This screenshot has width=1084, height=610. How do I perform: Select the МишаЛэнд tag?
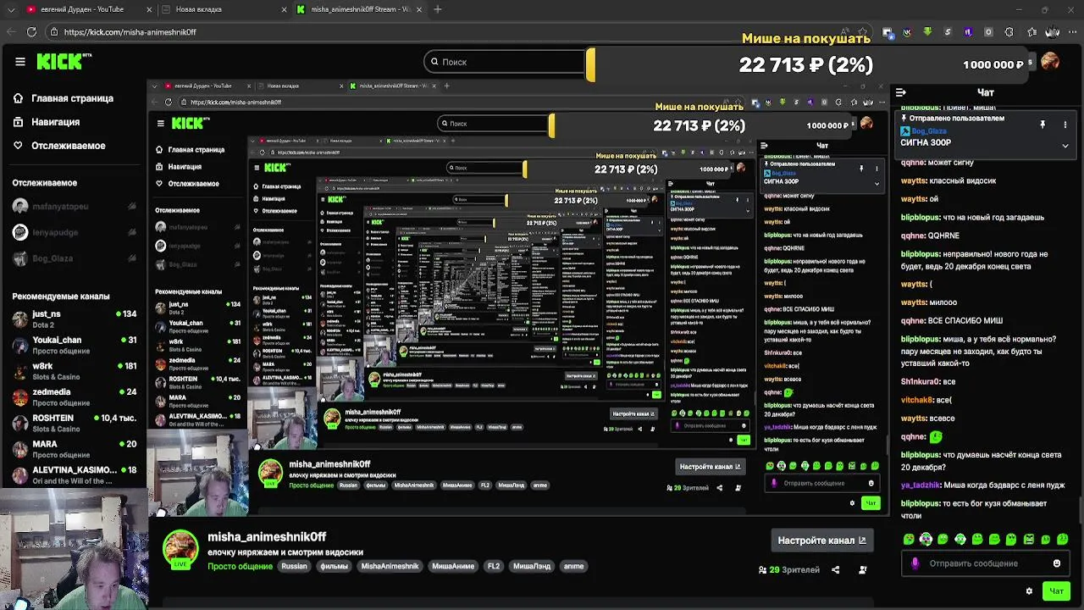coord(531,567)
